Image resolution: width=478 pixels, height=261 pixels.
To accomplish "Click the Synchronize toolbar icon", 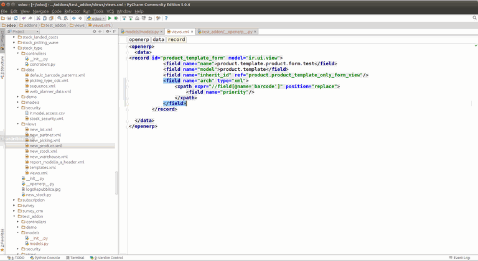I will click(16, 18).
